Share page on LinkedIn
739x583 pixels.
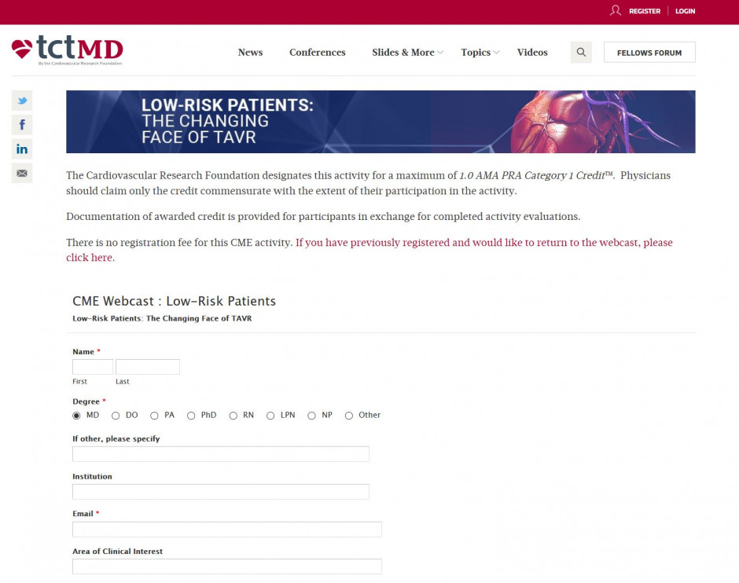tap(22, 149)
